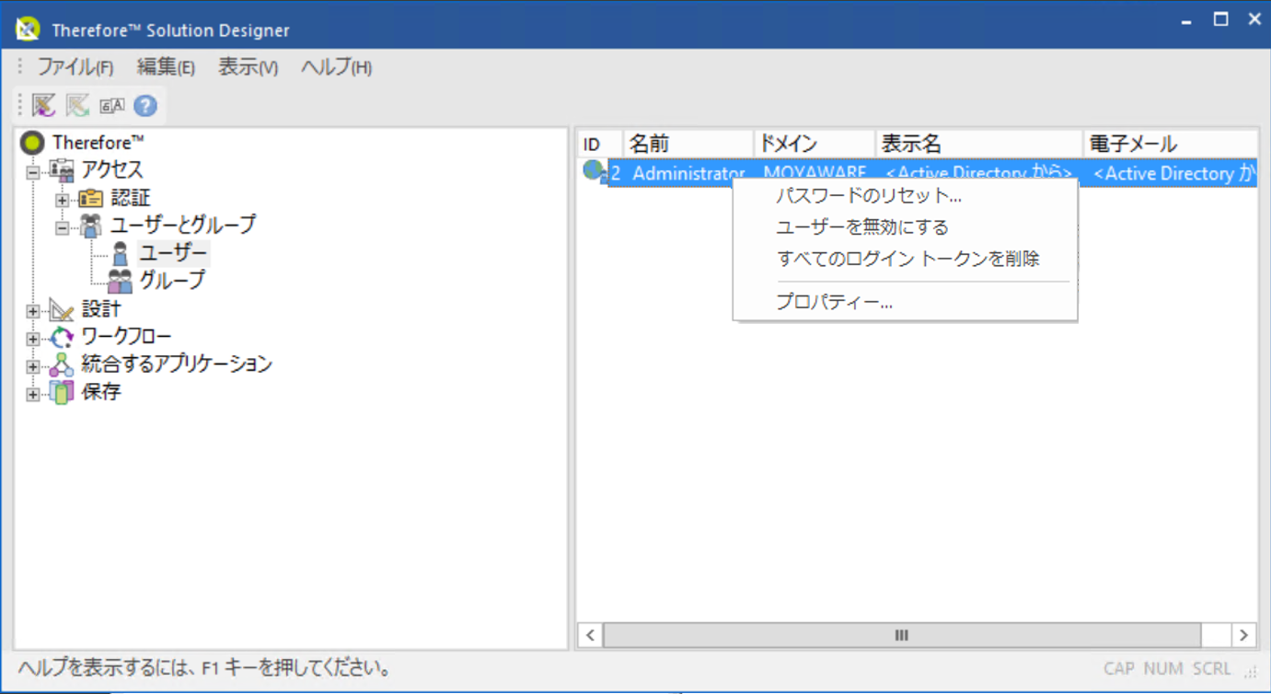1271x694 pixels.
Task: Sort by the 電子メール column header
Action: point(1170,145)
